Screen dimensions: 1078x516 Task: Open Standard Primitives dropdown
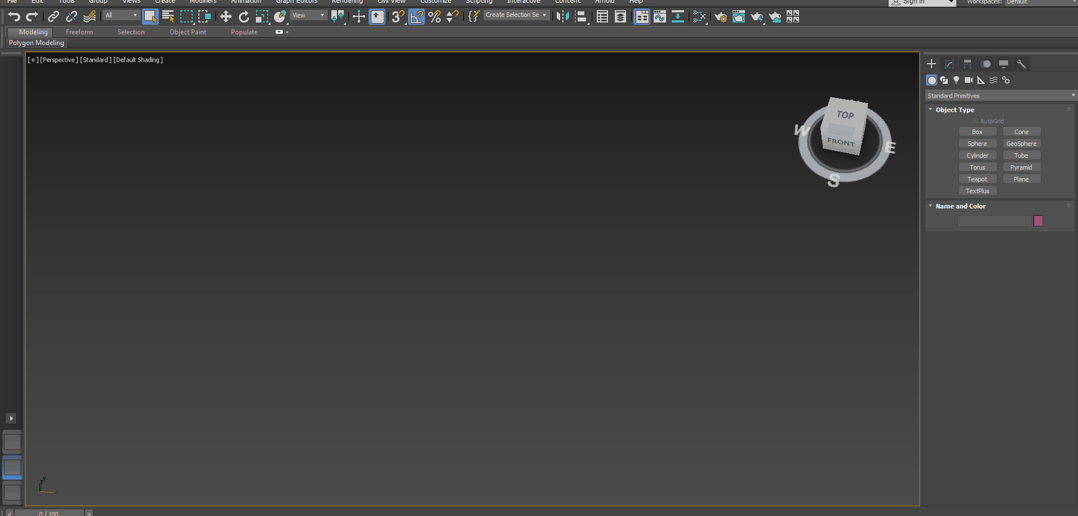tap(1001, 96)
